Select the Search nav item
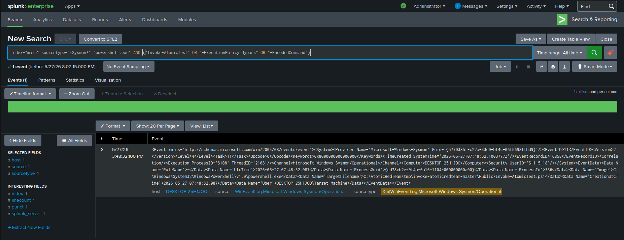Screen dimensions: 624x240 [x=15, y=19]
